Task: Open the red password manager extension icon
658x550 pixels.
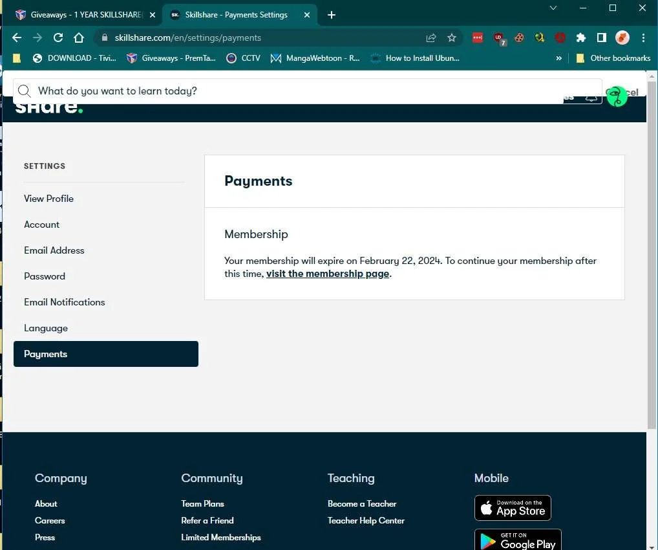Action: pos(478,38)
